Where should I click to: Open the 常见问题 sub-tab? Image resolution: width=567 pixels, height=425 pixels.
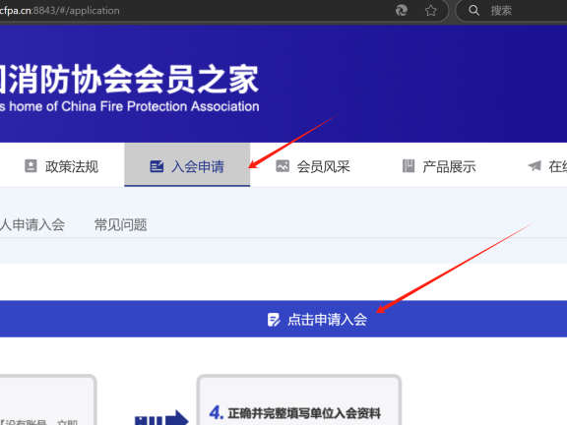[121, 224]
